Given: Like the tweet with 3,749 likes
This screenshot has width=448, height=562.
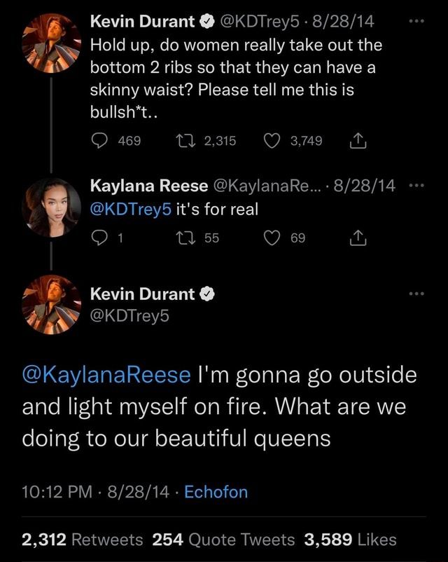Looking at the screenshot, I should 271,142.
